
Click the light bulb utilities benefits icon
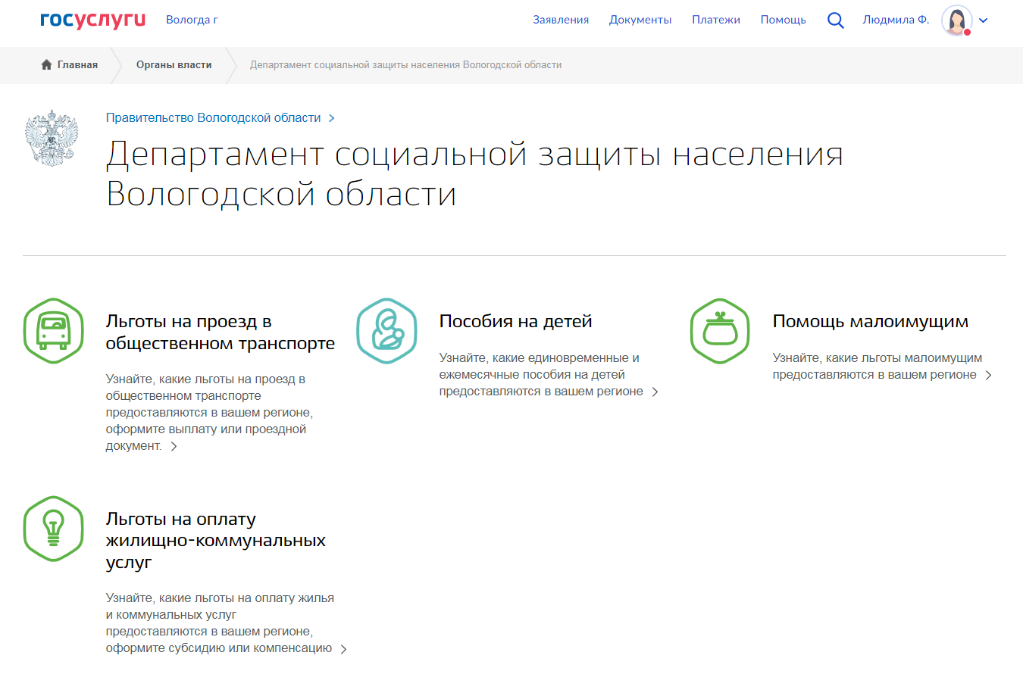pyautogui.click(x=53, y=529)
